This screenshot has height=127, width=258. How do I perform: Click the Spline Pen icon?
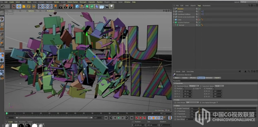pyautogui.click(x=82, y=6)
